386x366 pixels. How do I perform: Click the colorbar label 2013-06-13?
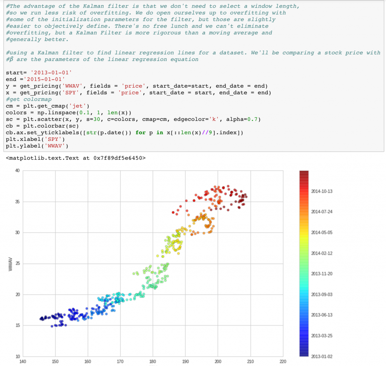pos(322,315)
